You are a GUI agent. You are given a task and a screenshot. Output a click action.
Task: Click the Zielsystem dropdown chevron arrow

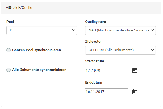(152, 50)
